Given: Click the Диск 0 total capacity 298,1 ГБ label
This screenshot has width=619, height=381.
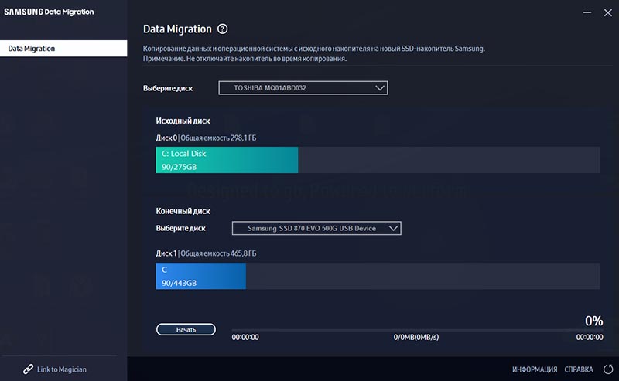Looking at the screenshot, I should click(206, 138).
